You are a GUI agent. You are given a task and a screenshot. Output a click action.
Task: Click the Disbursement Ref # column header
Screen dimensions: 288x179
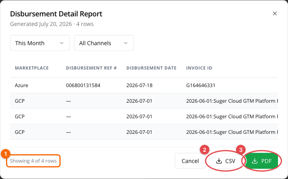click(91, 68)
